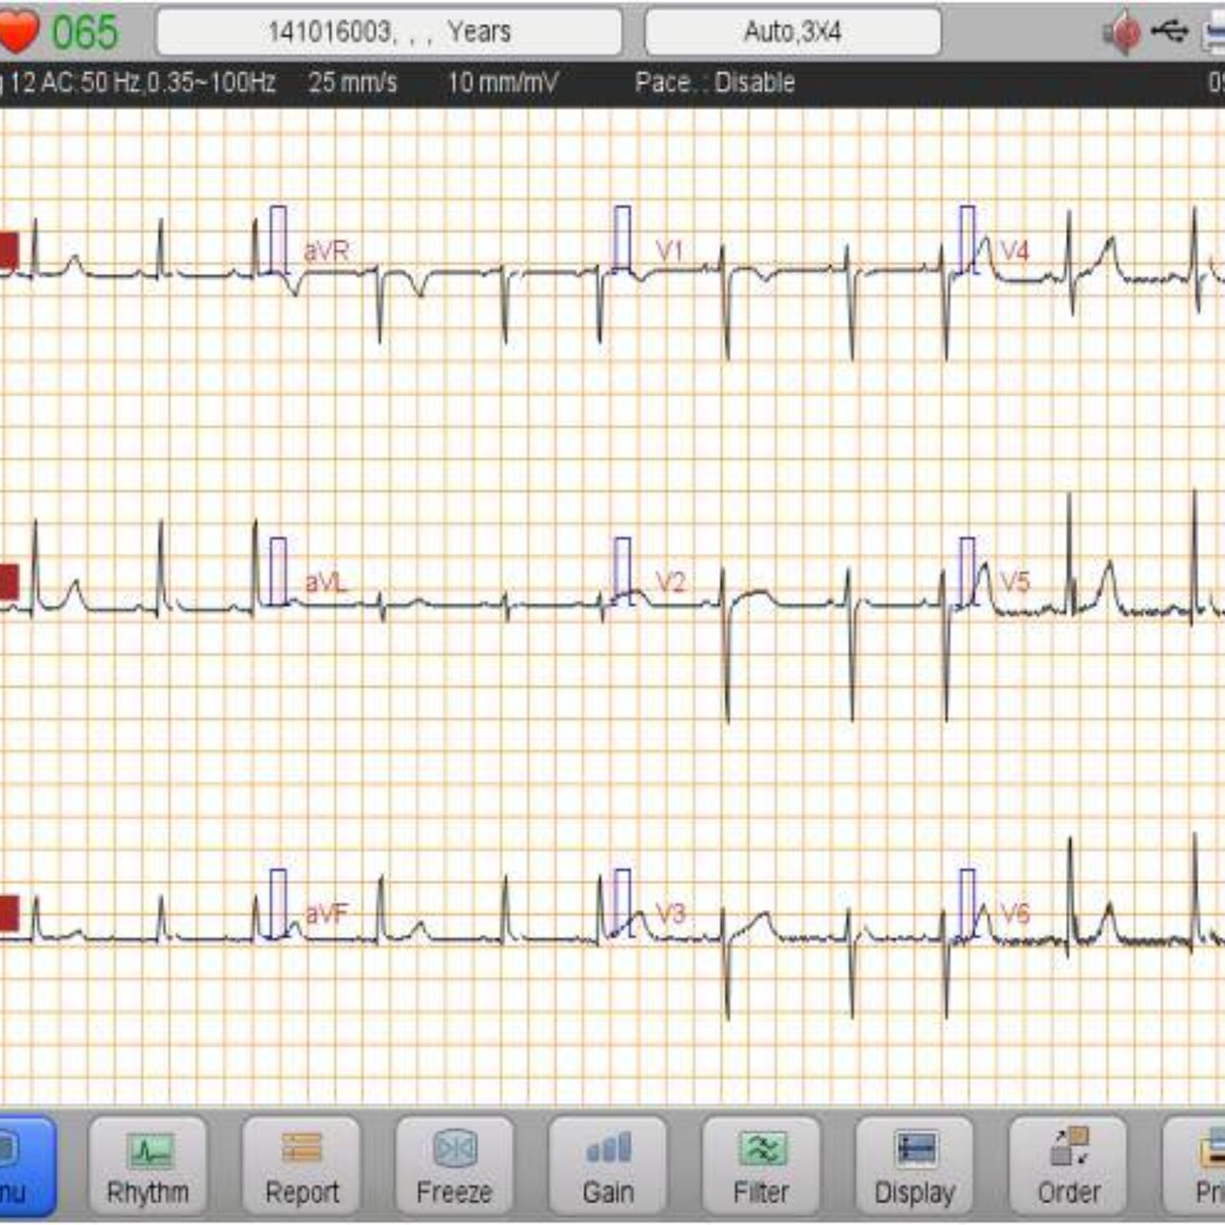Open the Display options
Screen dimensions: 1225x1225
pos(914,1167)
